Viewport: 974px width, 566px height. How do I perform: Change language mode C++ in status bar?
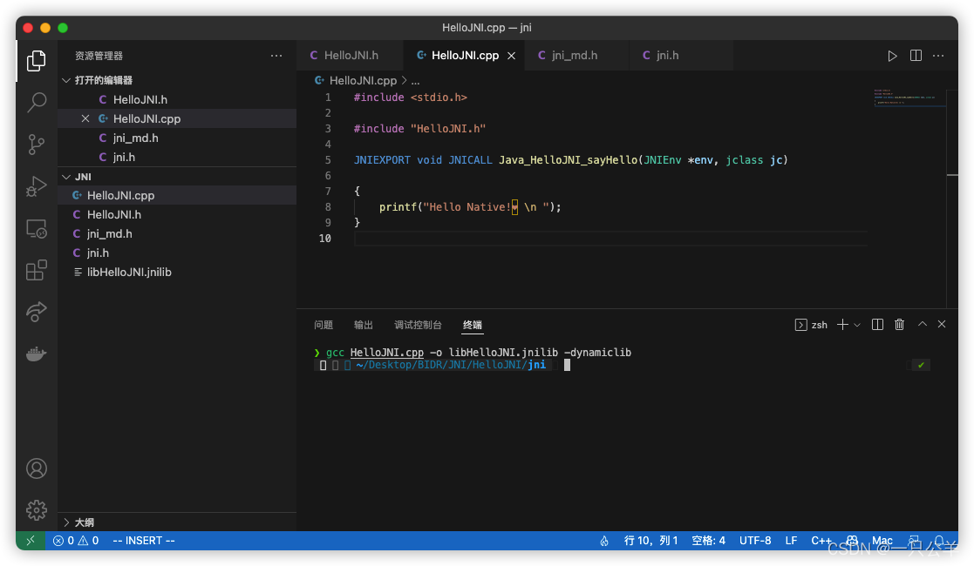pos(821,541)
